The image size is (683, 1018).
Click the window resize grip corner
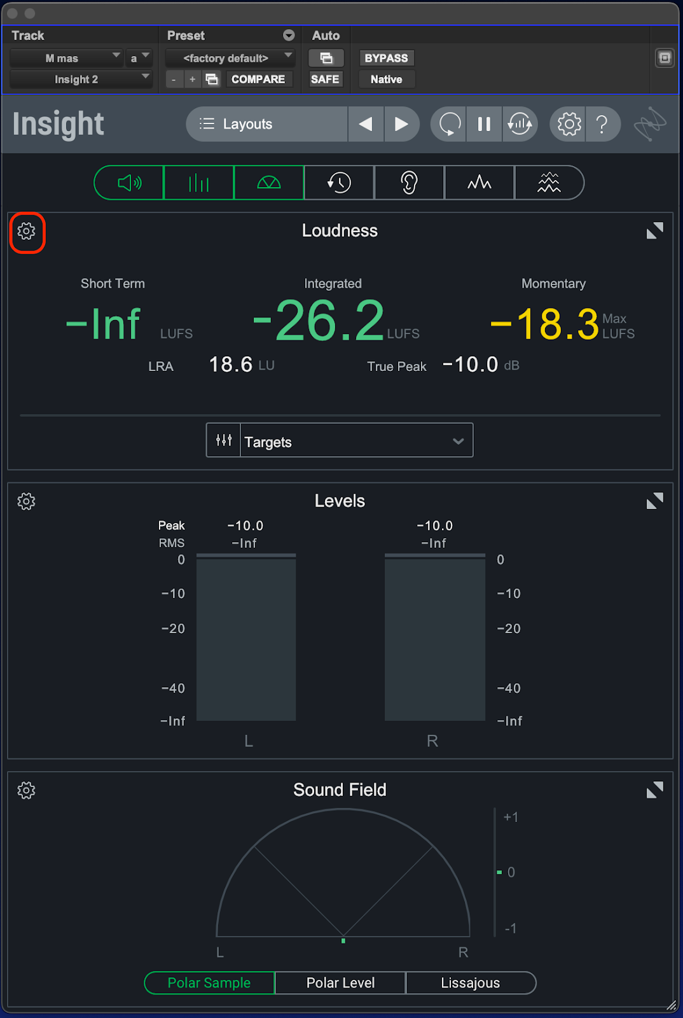click(x=672, y=1005)
